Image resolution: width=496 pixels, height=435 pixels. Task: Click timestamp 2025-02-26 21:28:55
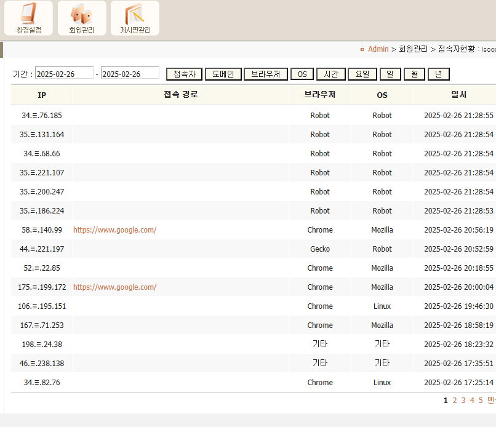point(458,116)
